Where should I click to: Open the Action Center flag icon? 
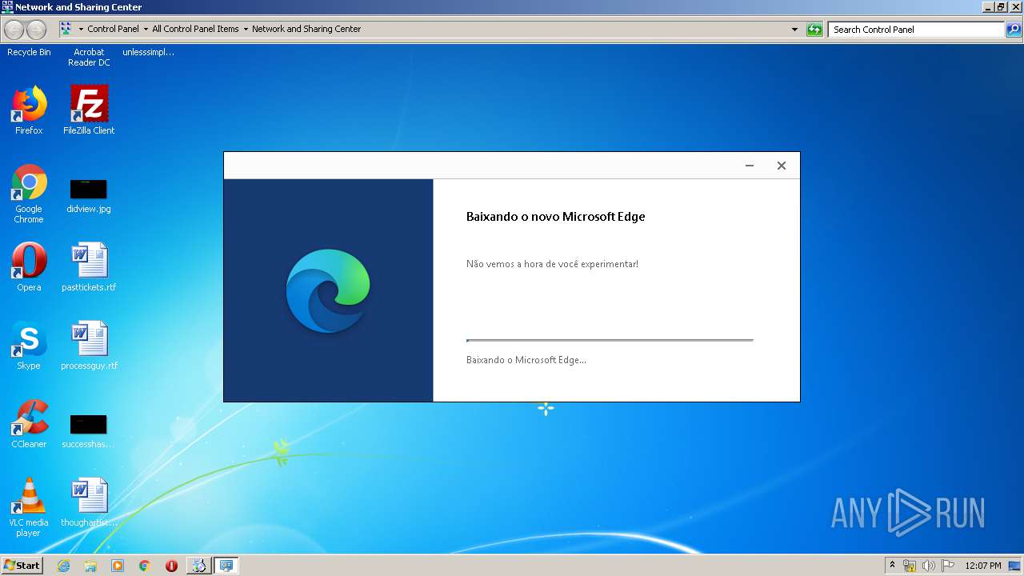click(x=948, y=566)
